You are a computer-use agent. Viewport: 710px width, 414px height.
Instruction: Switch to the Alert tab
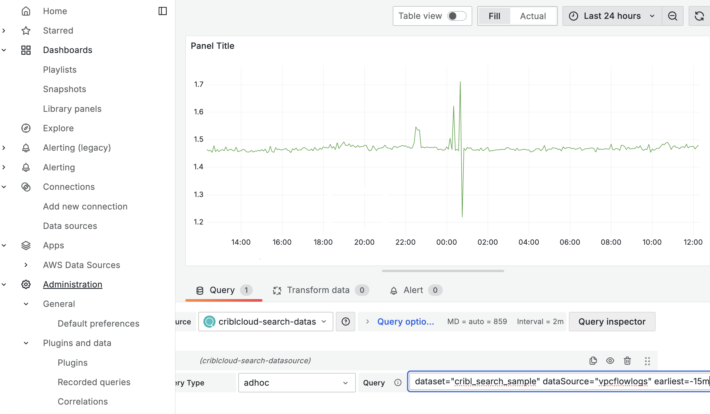(413, 290)
